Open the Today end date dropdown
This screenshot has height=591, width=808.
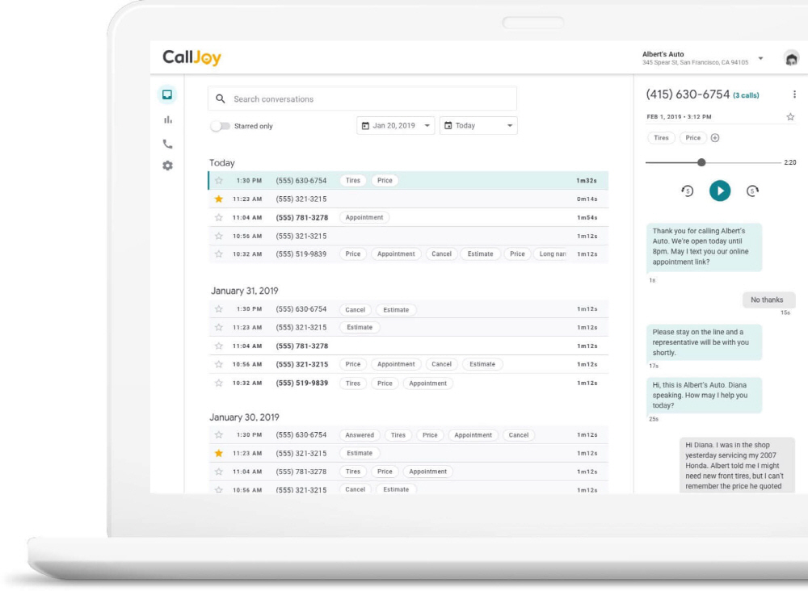point(478,126)
